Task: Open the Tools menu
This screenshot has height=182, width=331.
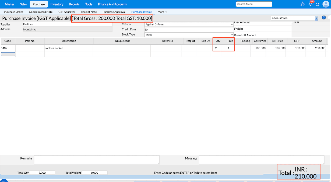Action: 89,4
